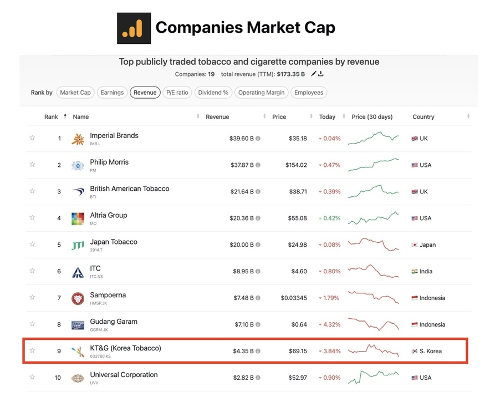Viewport: 485px width, 397px height.
Task: Click info icon next to $7.10 B revenue
Action: (258, 324)
